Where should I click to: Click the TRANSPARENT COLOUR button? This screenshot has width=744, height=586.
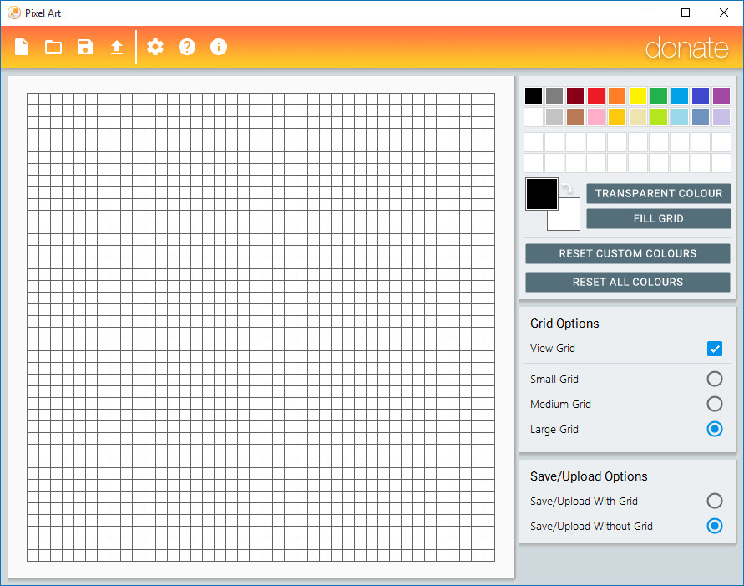659,193
